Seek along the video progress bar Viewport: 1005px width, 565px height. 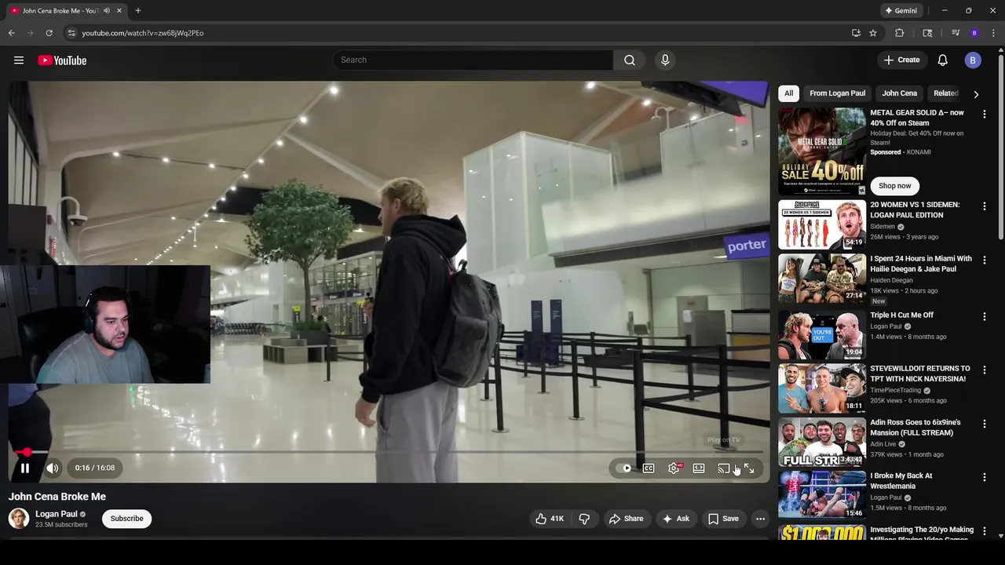click(389, 452)
